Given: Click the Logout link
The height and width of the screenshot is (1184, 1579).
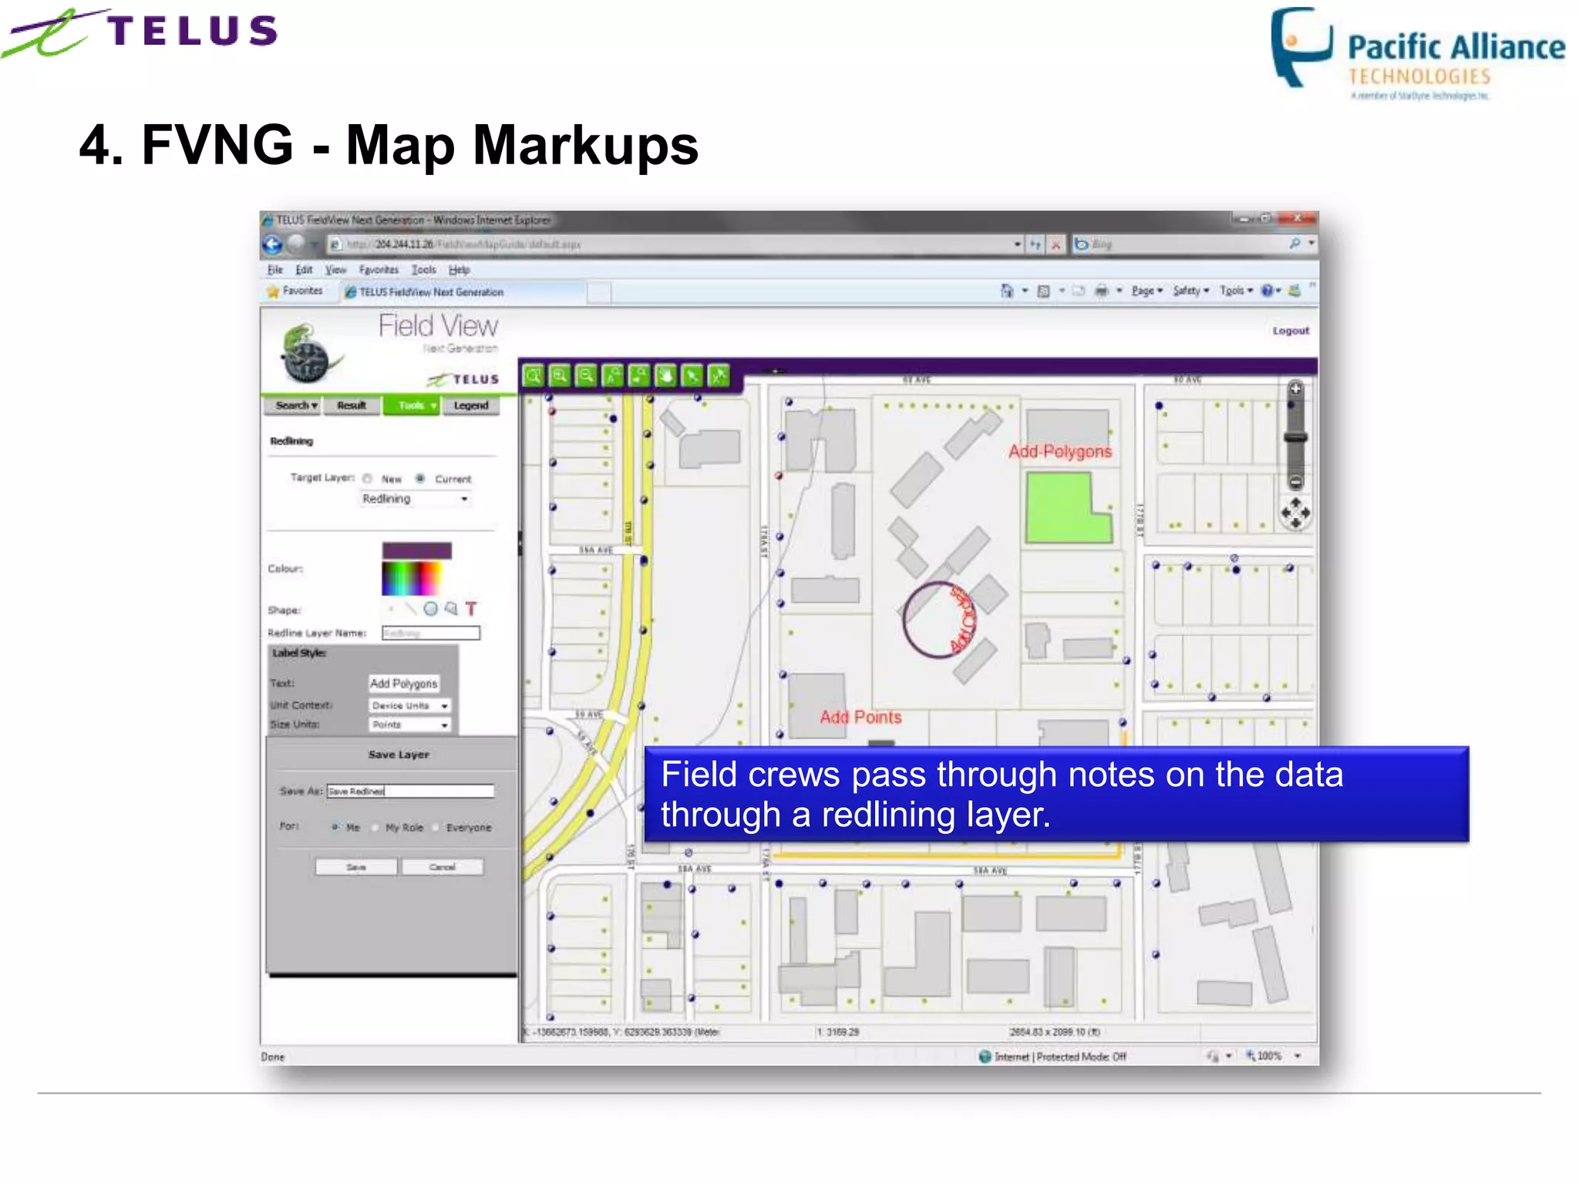Looking at the screenshot, I should click(x=1291, y=331).
